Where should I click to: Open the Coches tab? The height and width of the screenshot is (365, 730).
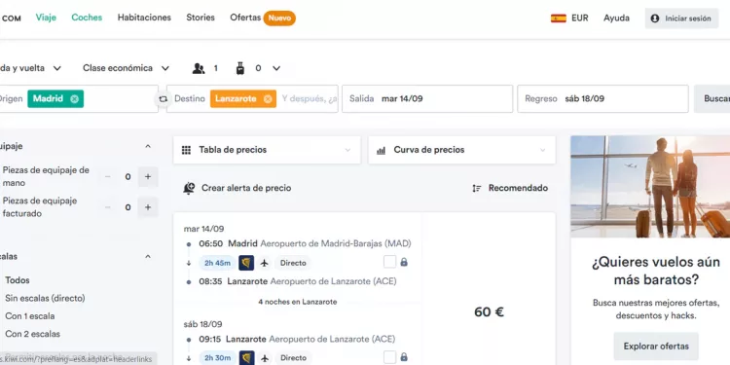pos(87,18)
